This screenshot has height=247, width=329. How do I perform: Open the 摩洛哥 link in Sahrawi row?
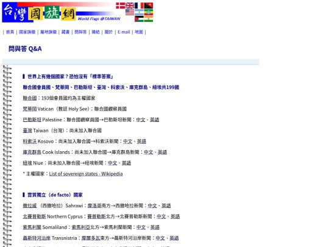(94, 206)
